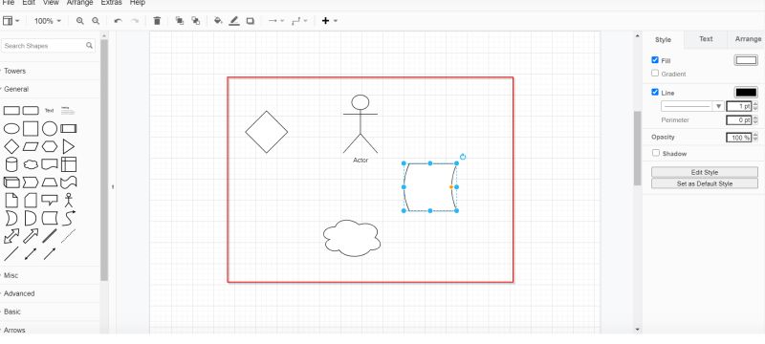Choose the cylinder shape from palette
Screen dimensions: 765x344
tap(11, 164)
